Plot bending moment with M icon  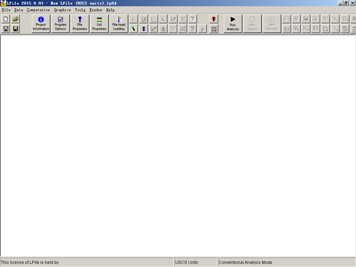click(x=306, y=19)
